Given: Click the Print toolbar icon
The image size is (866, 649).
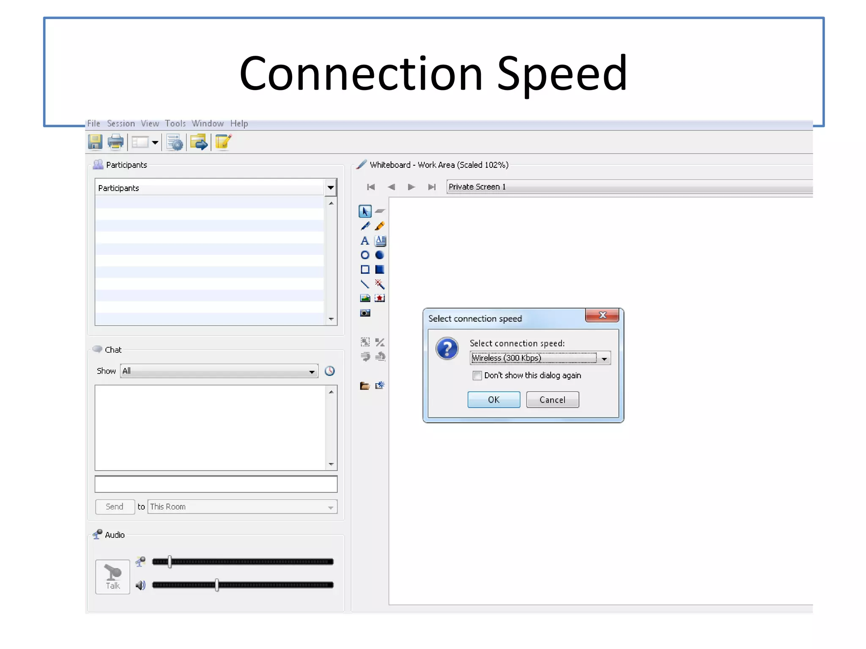Looking at the screenshot, I should pyautogui.click(x=115, y=142).
